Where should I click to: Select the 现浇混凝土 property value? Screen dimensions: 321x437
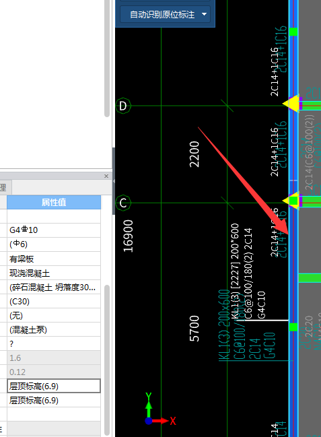click(54, 273)
